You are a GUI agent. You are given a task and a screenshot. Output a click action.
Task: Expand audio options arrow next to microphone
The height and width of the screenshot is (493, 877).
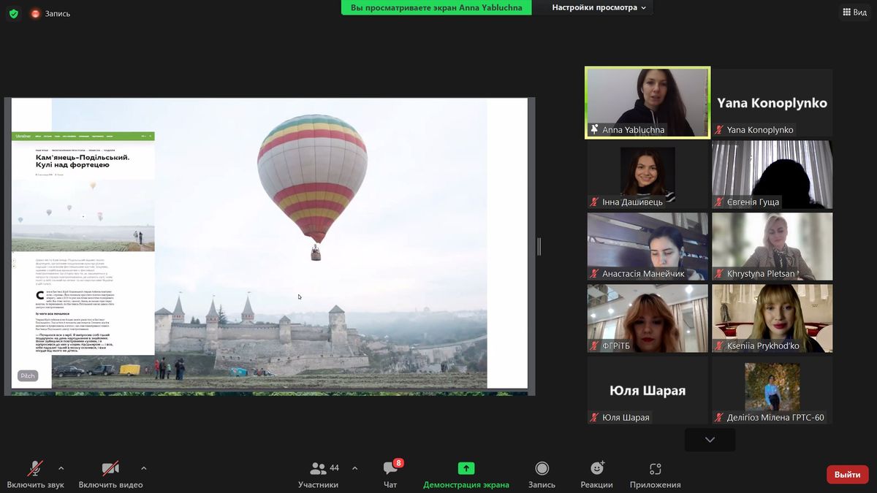pos(61,468)
